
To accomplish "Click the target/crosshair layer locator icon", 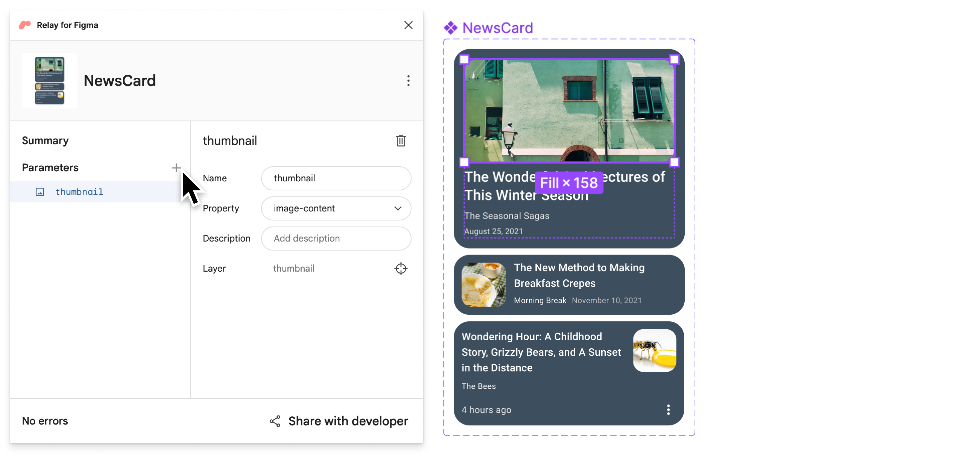I will click(x=401, y=268).
